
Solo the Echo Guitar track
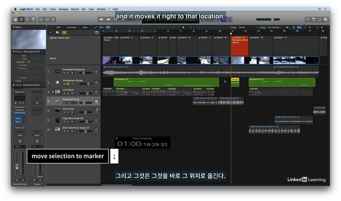[68, 112]
